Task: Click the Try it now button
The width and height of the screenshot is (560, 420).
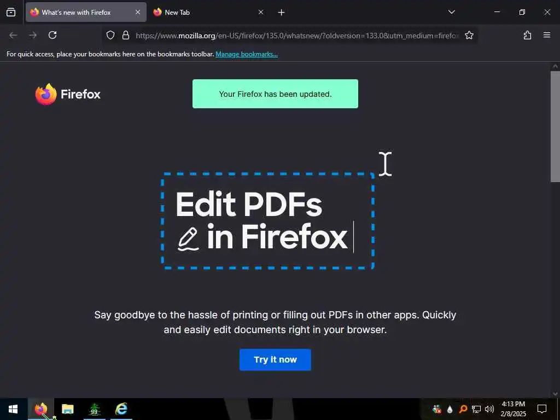Action: click(275, 360)
